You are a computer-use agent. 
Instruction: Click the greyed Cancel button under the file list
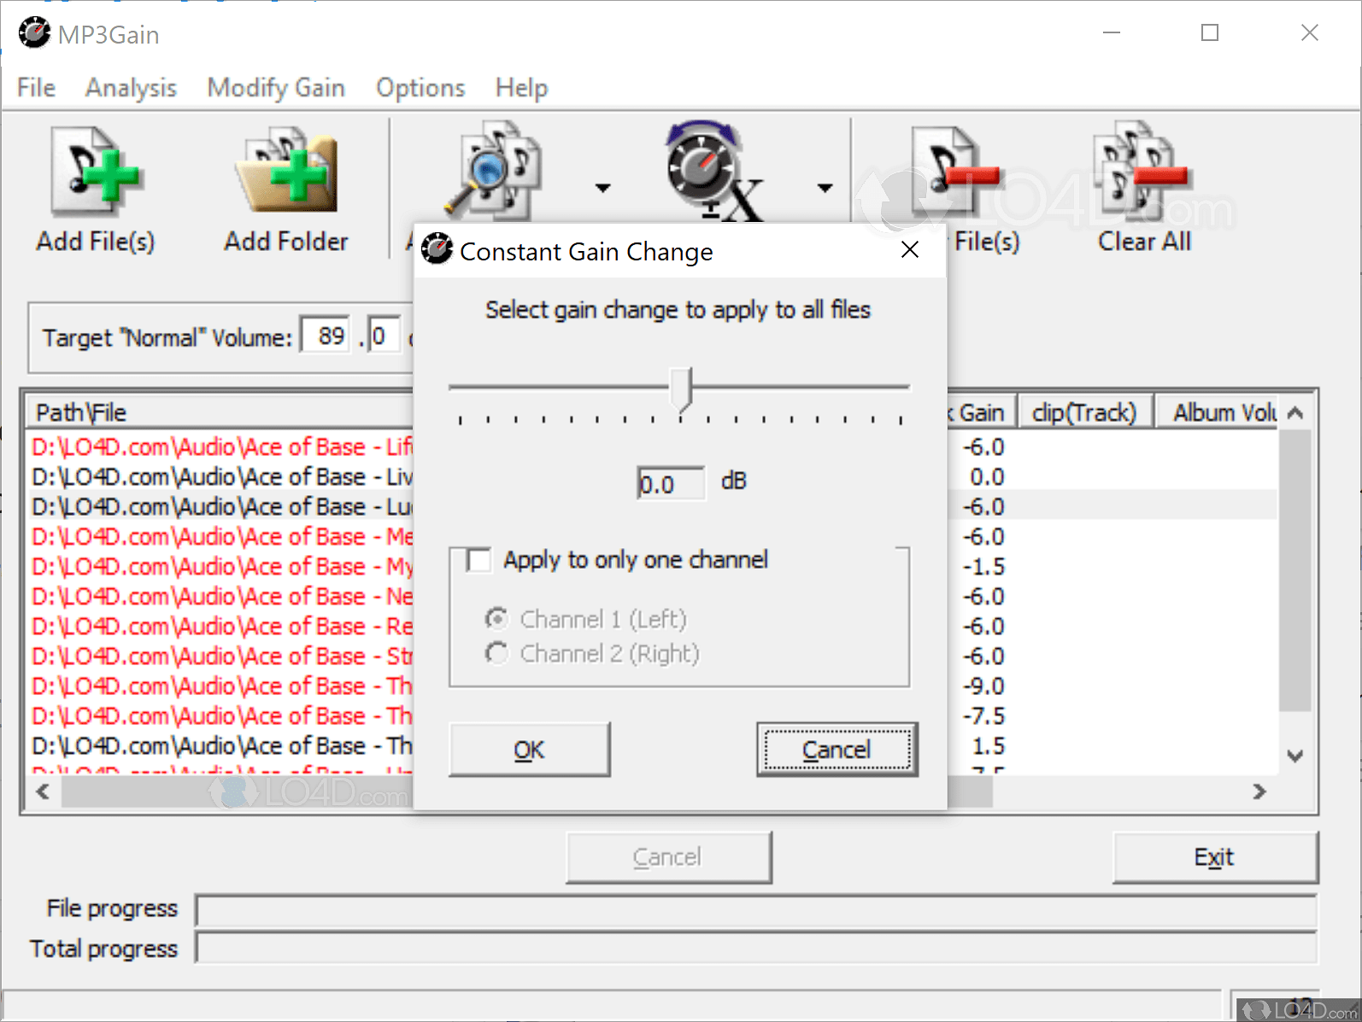click(668, 857)
